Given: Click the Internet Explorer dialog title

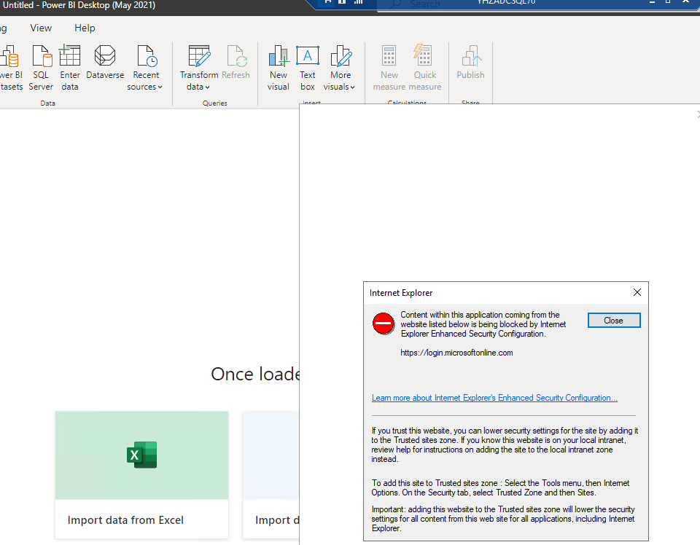Looking at the screenshot, I should click(x=401, y=293).
